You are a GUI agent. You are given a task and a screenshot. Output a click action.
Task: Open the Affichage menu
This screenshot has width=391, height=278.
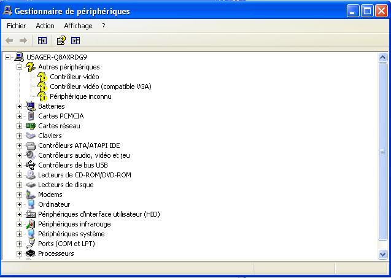pos(78,26)
